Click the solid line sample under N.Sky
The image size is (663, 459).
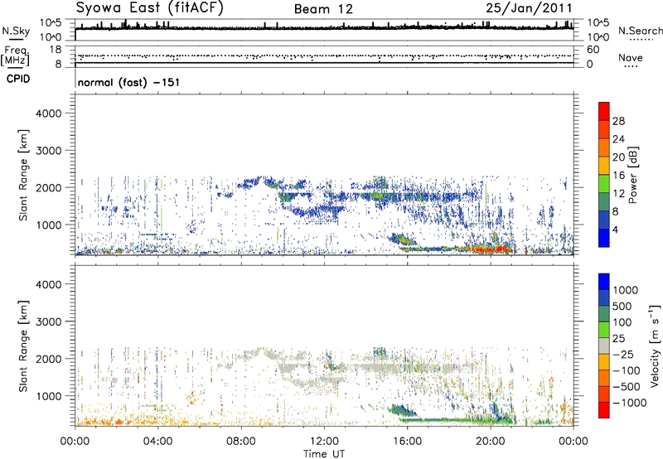(17, 40)
